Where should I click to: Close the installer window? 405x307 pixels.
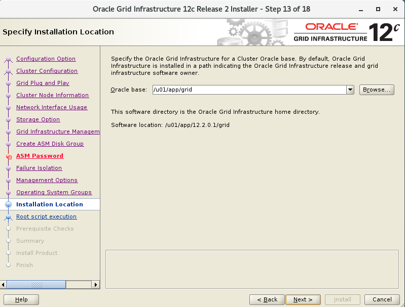coord(395,9)
